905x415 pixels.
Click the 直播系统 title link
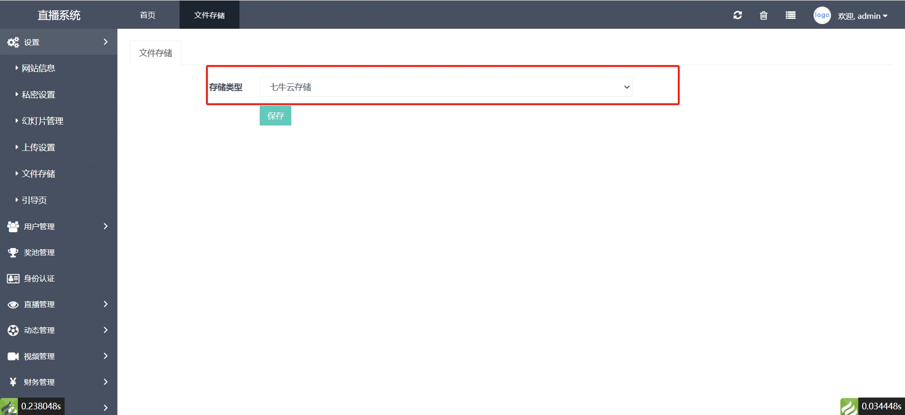59,15
